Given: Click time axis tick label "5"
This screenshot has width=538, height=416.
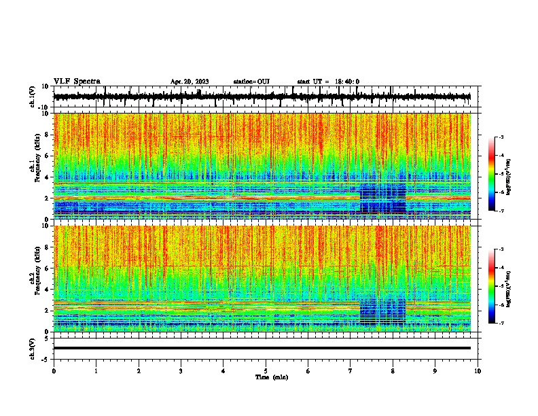Looking at the screenshot, I should pyautogui.click(x=266, y=371).
